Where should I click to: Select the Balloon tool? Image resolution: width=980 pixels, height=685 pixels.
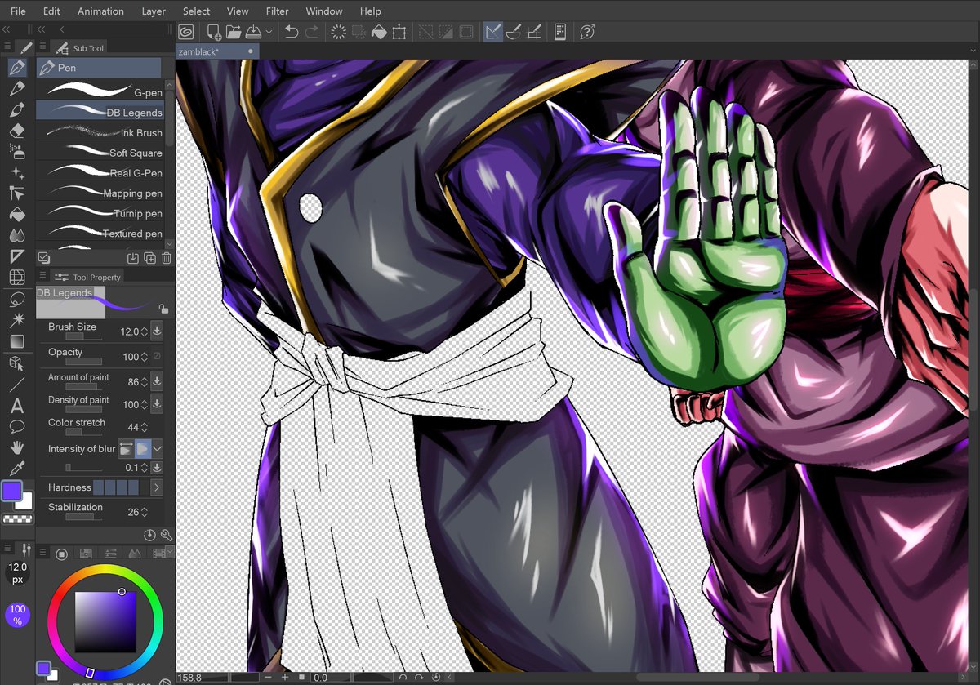[17, 426]
